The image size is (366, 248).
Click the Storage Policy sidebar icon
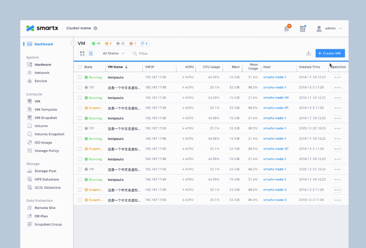pos(29,151)
